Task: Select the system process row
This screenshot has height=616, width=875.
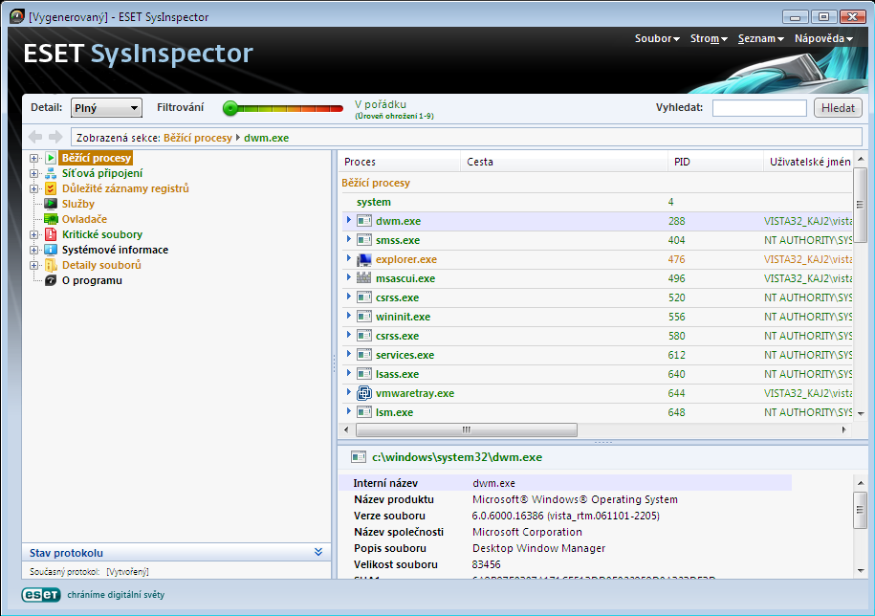Action: pyautogui.click(x=596, y=202)
